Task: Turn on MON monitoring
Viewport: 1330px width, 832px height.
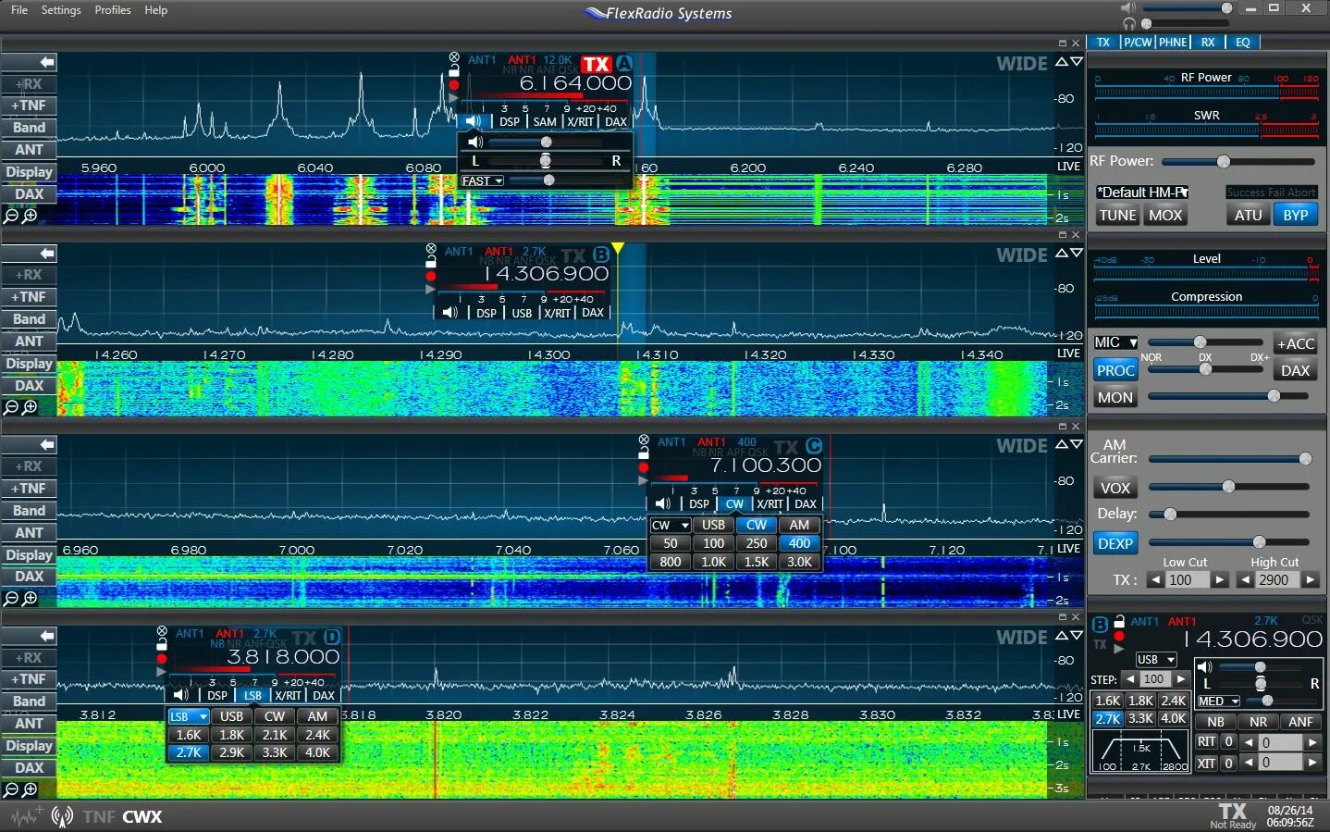Action: pyautogui.click(x=1114, y=397)
